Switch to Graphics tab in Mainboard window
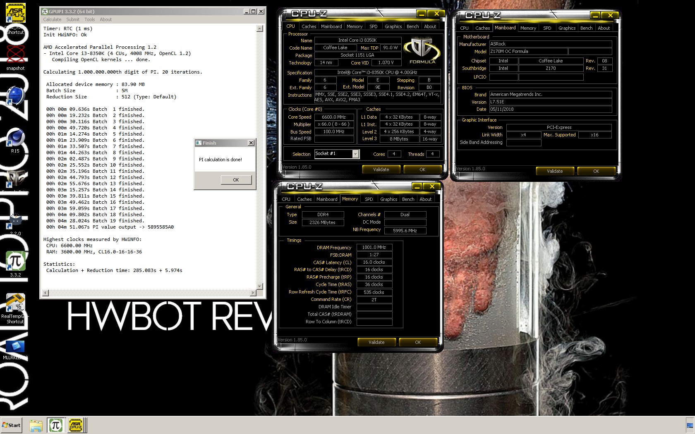 (567, 28)
